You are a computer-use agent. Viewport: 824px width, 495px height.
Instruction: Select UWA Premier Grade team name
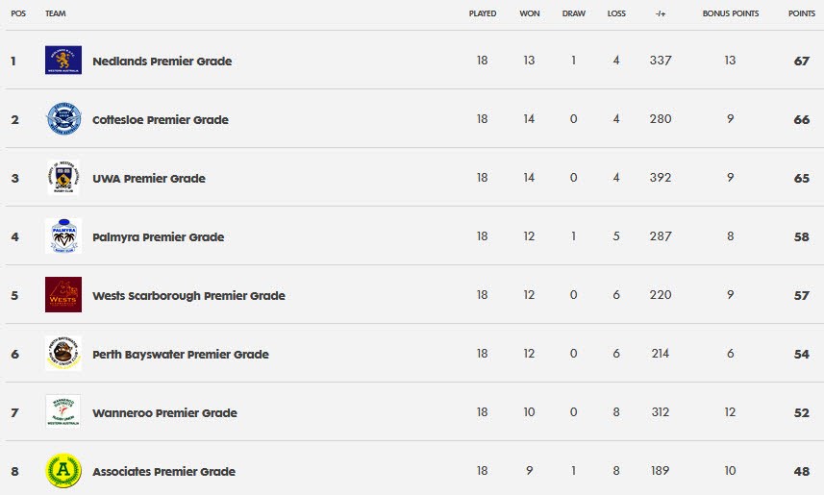[149, 179]
